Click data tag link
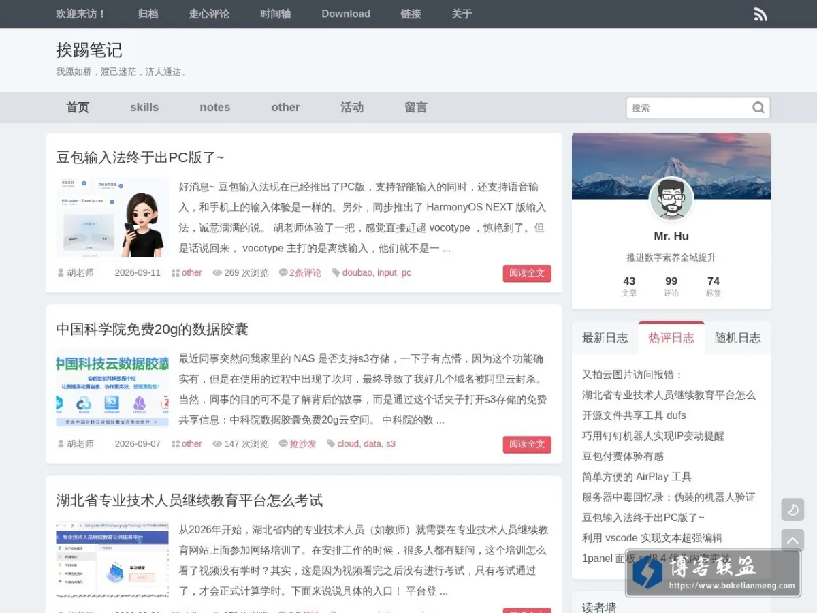The height and width of the screenshot is (613, 817). [x=372, y=444]
